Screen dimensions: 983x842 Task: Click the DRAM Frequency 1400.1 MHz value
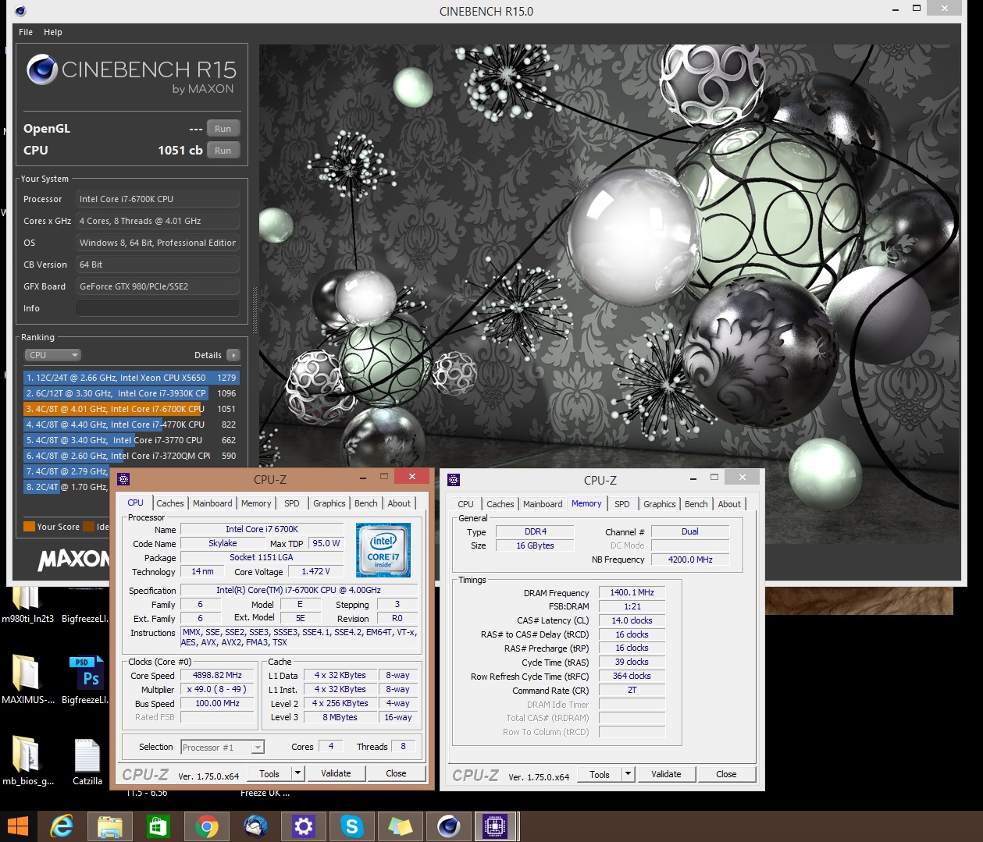tap(632, 592)
